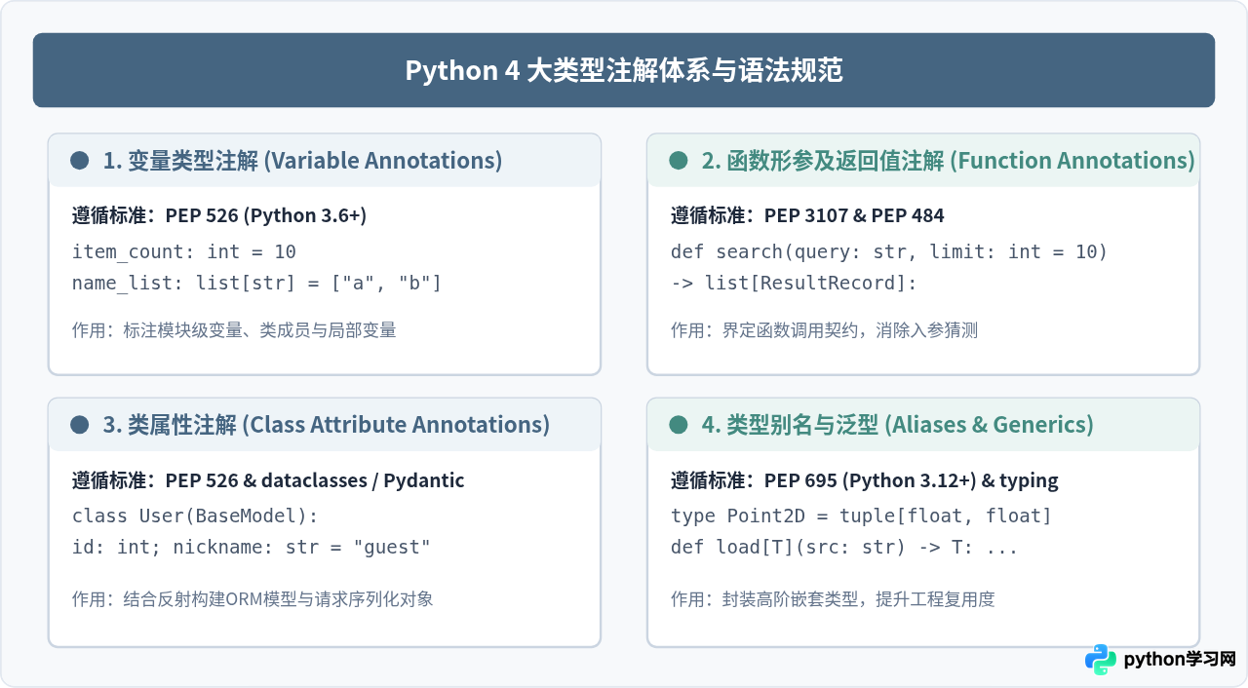Click text "作用：界定函数调用契约，消除入参猜测"

(x=824, y=330)
